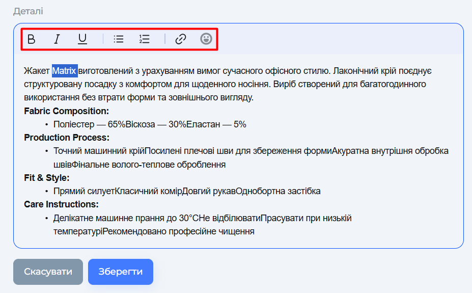Click the highlighted word Matrix
The width and height of the screenshot is (472, 293).
pyautogui.click(x=64, y=70)
